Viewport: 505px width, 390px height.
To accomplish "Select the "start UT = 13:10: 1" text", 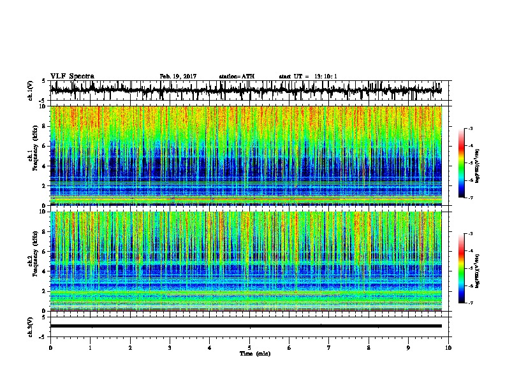I will [x=308, y=76].
